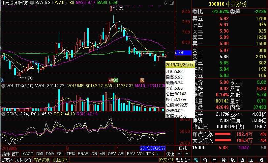Viewport: 268px width, 163px height.
Task: Switch to the 联 related tab
Action: pos(233,160)
